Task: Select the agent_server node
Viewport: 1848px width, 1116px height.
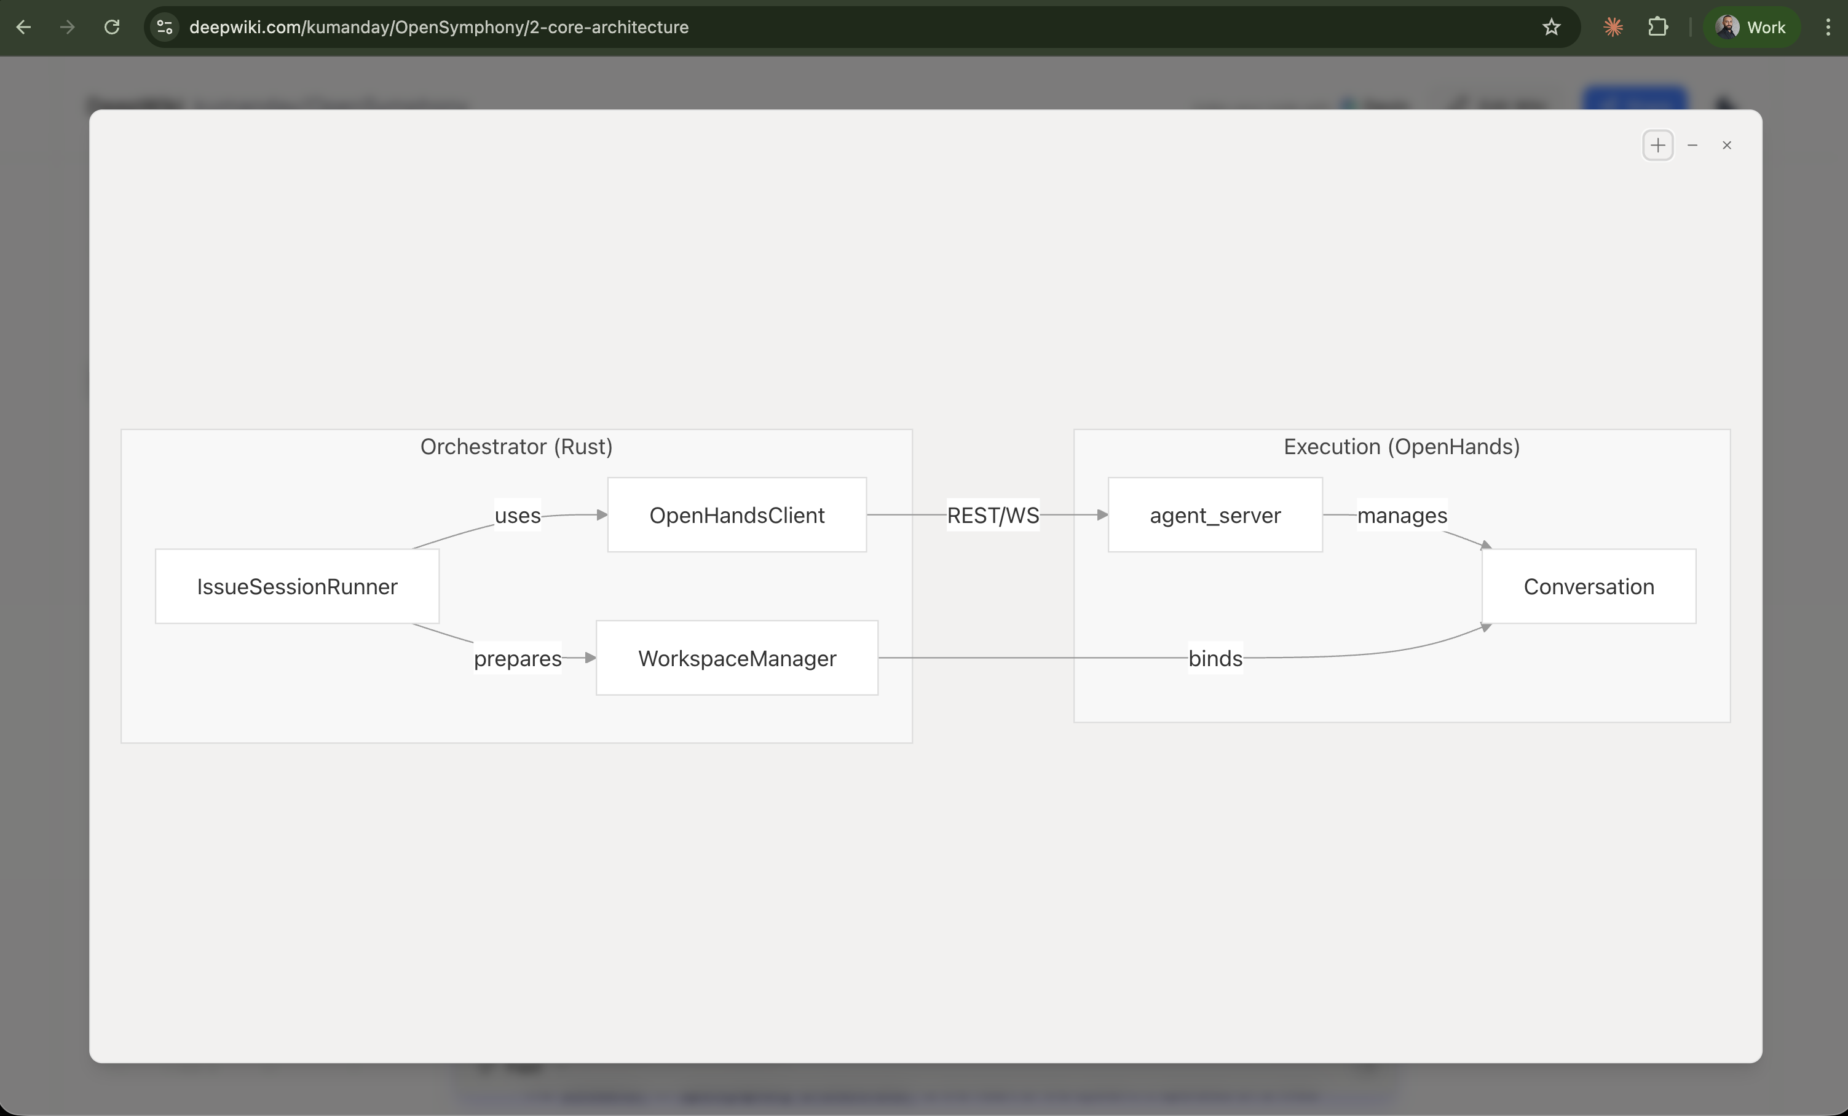Action: (x=1214, y=515)
